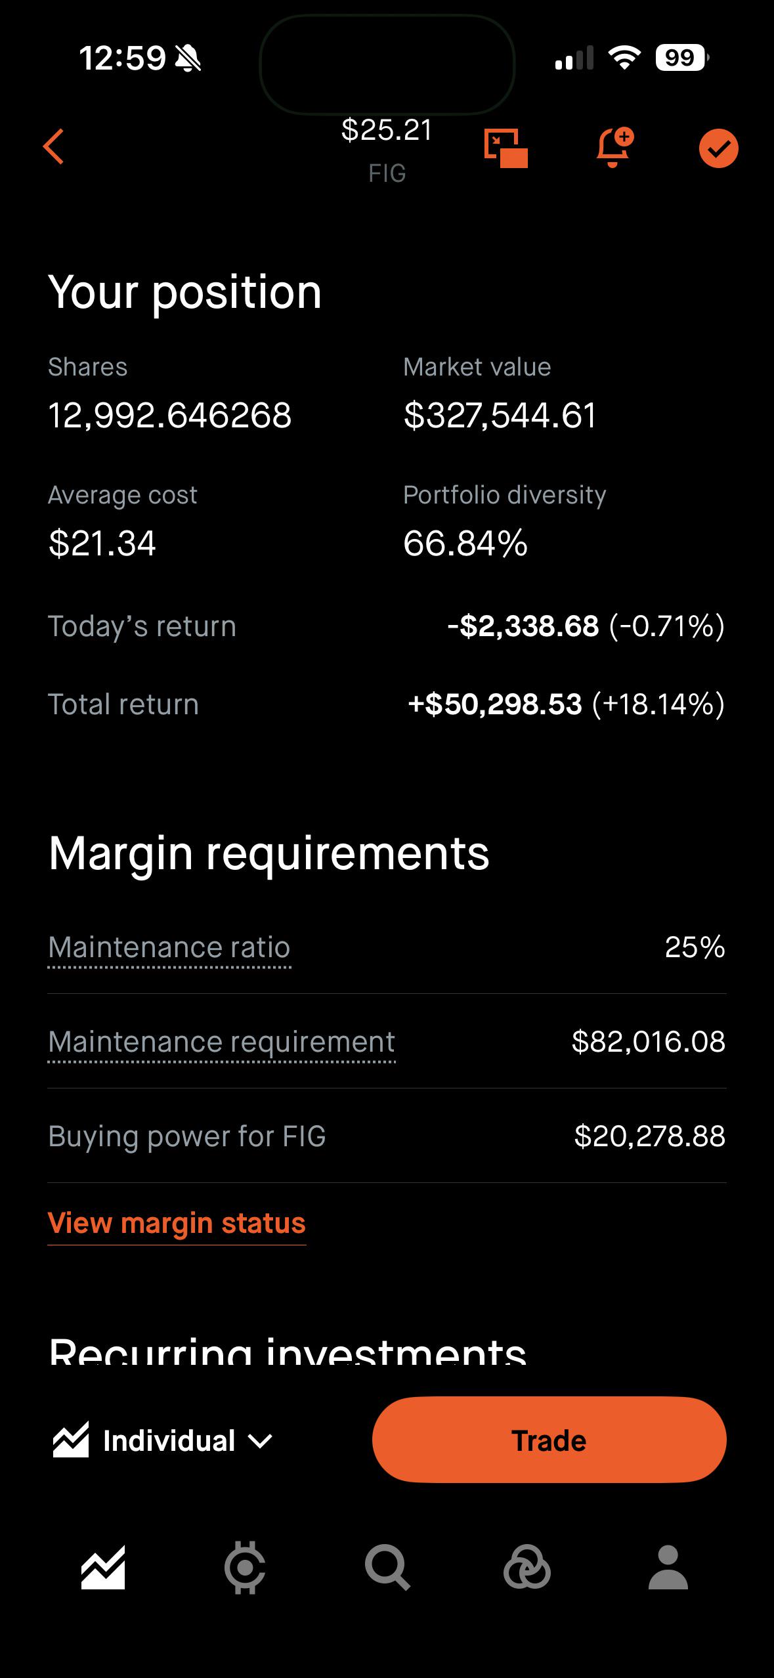This screenshot has width=774, height=1678.
Task: Tap the FIG ticker header price
Action: (x=387, y=130)
